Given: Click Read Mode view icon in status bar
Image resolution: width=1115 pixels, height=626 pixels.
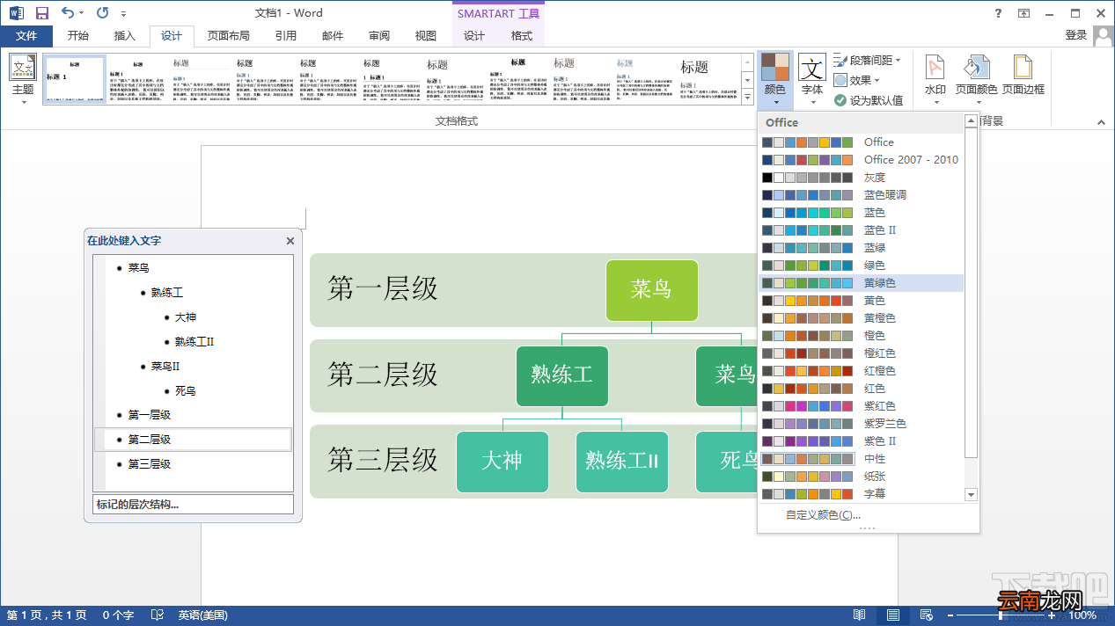Looking at the screenshot, I should pos(860,615).
